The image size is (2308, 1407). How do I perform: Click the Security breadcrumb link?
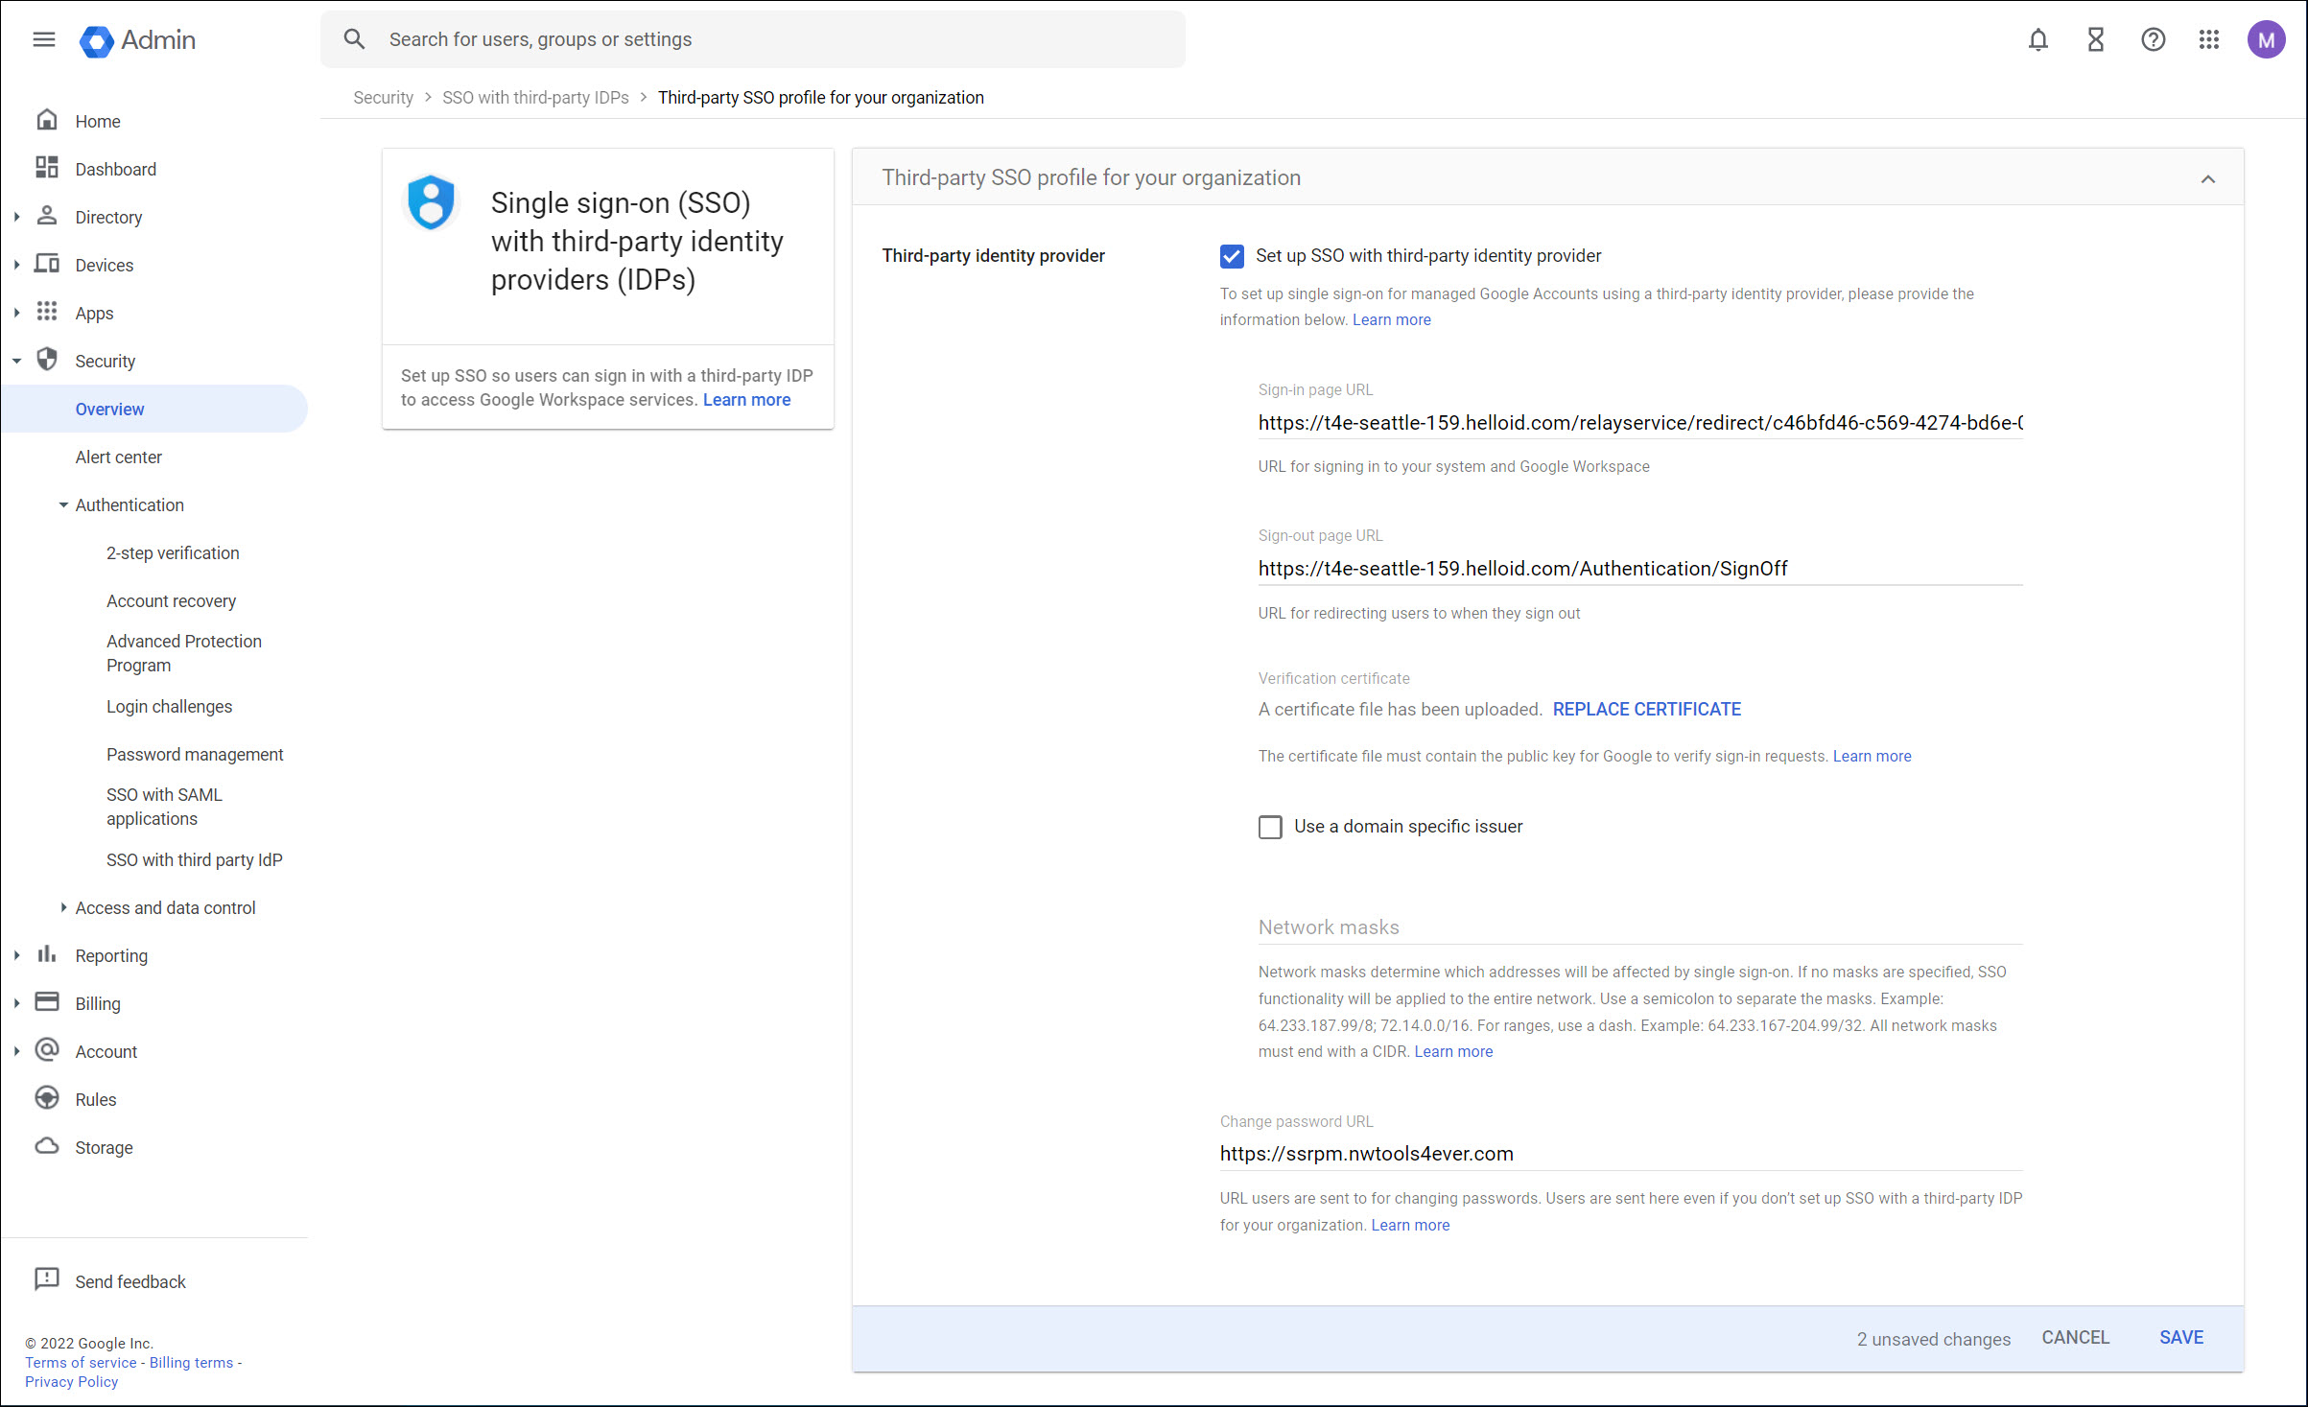click(x=383, y=97)
